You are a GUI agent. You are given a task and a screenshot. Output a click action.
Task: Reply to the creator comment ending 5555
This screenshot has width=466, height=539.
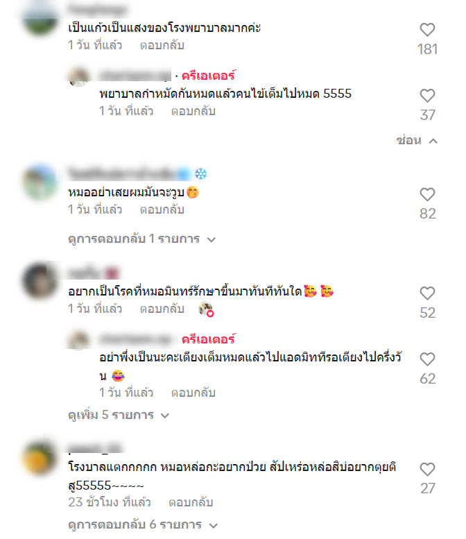click(193, 111)
